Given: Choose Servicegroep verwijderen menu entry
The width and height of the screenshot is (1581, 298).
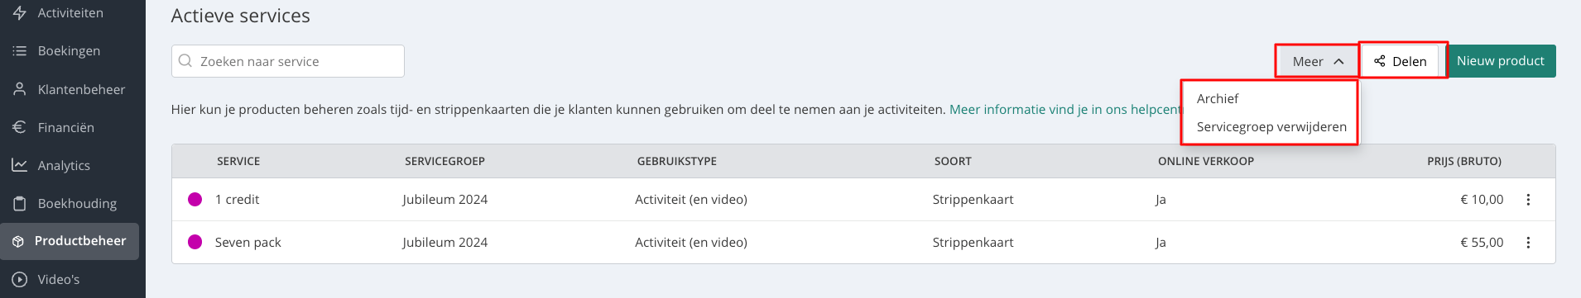Looking at the screenshot, I should pyautogui.click(x=1270, y=127).
